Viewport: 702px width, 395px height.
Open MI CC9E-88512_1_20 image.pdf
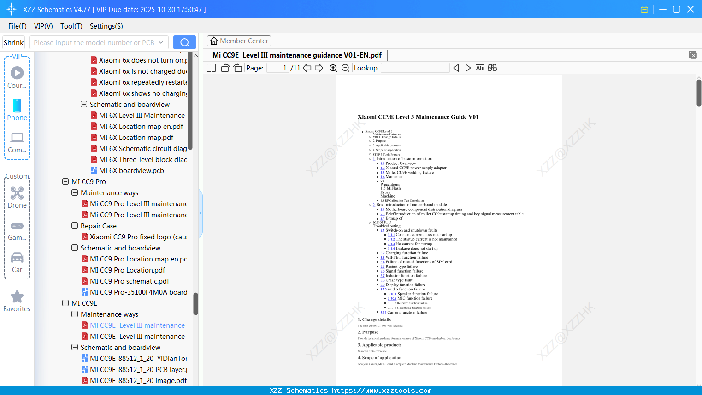coord(138,380)
